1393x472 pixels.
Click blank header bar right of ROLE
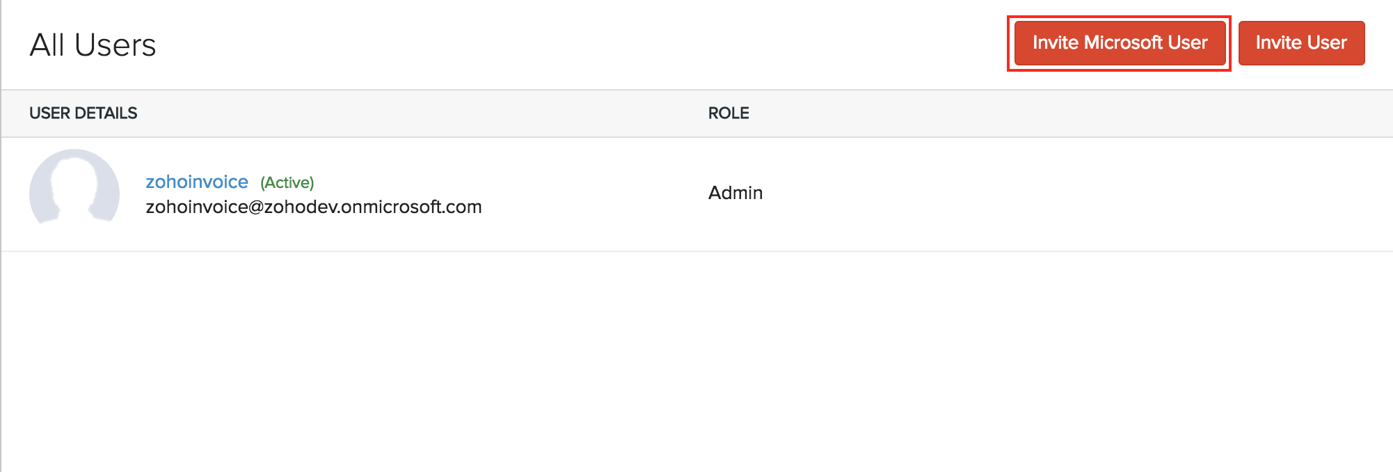coord(1044,113)
